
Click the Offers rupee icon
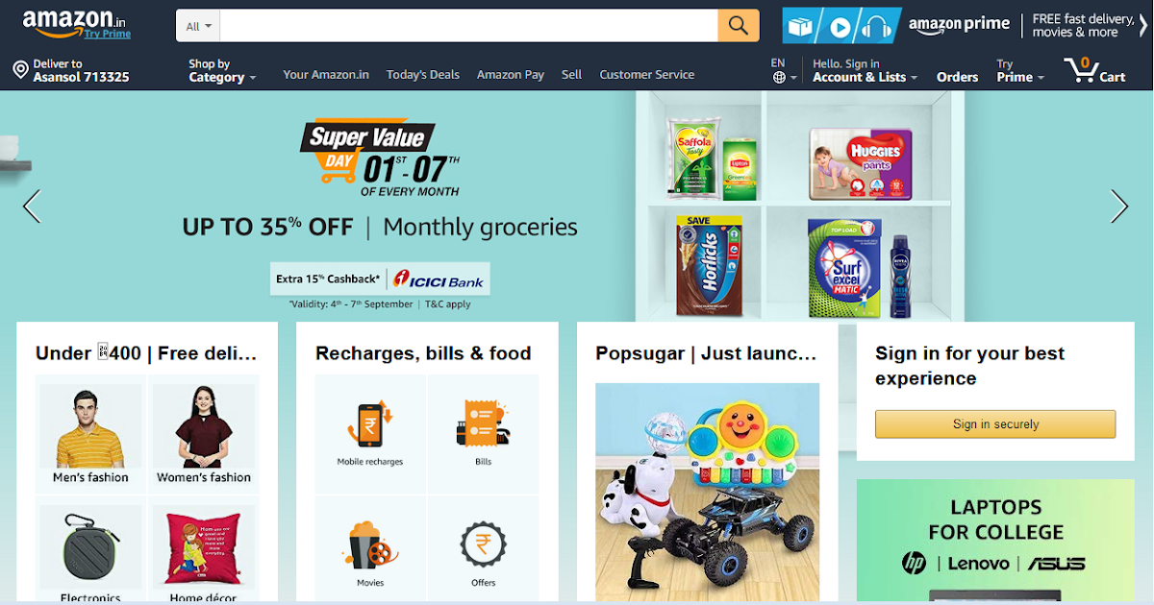(x=483, y=544)
